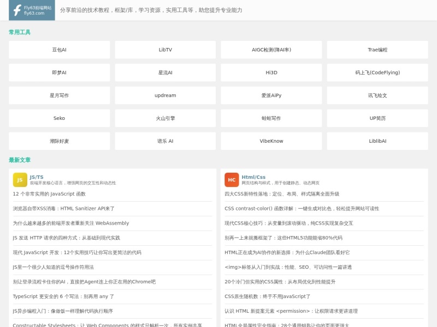This screenshot has width=437, height=327.
Task: Open article HTML正在成为AI协作的新选择
Action: click(287, 252)
